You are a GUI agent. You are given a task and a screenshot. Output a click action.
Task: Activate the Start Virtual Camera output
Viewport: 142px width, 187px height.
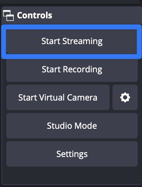(58, 97)
